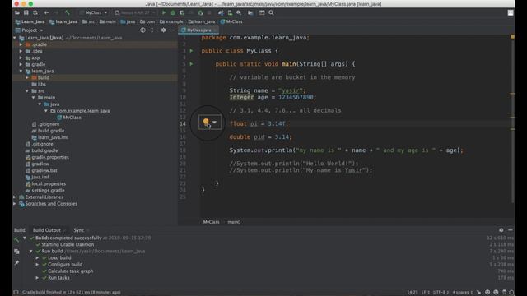
Task: Click the Build panel pin icon
Action: (16, 263)
